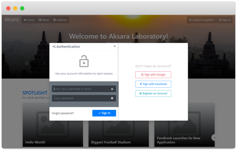The width and height of the screenshot is (237, 150).
Task: Click the Authentication key icon in header
Action: pyautogui.click(x=54, y=47)
